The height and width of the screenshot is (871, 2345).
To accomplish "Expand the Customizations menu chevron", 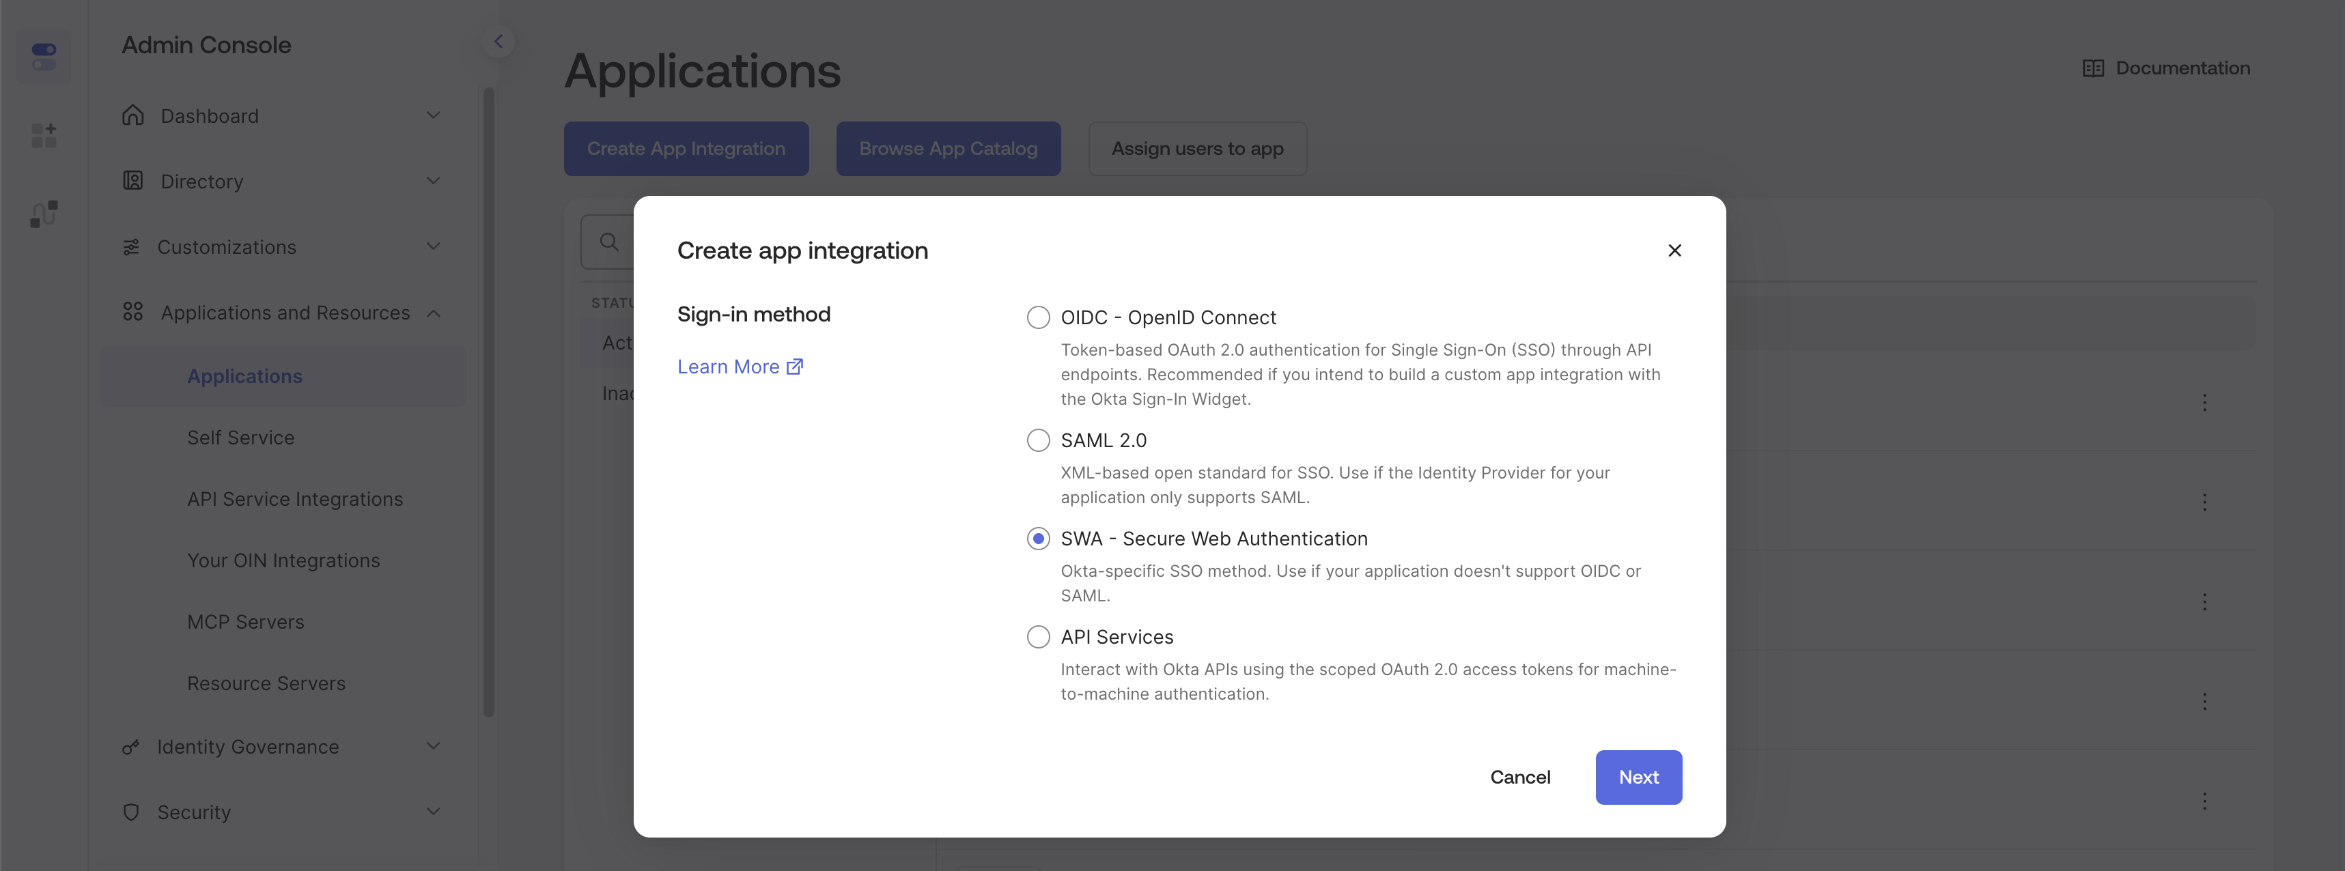I will coord(434,246).
